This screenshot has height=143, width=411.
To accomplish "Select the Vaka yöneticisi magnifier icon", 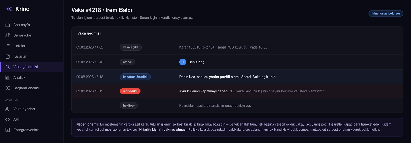I will (x=7, y=67).
